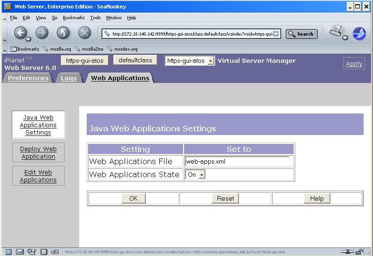Click the 'Web Applications State' label cell
Image resolution: width=373 pixels, height=256 pixels.
(x=135, y=174)
